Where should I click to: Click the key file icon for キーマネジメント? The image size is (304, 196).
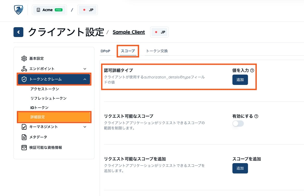(24, 127)
